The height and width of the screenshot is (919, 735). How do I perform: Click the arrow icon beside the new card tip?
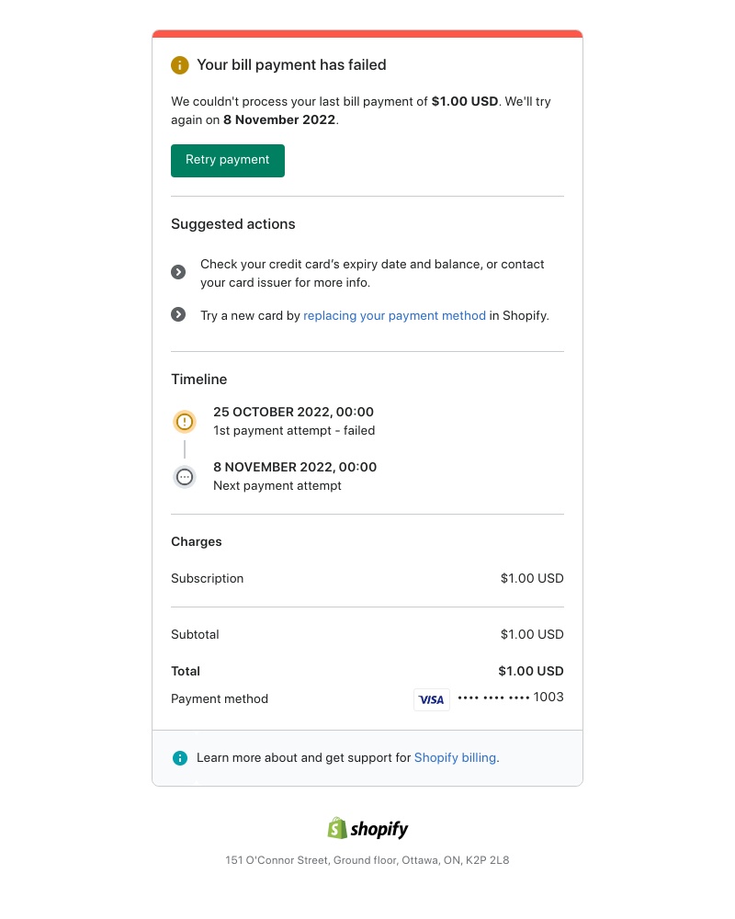pyautogui.click(x=179, y=314)
